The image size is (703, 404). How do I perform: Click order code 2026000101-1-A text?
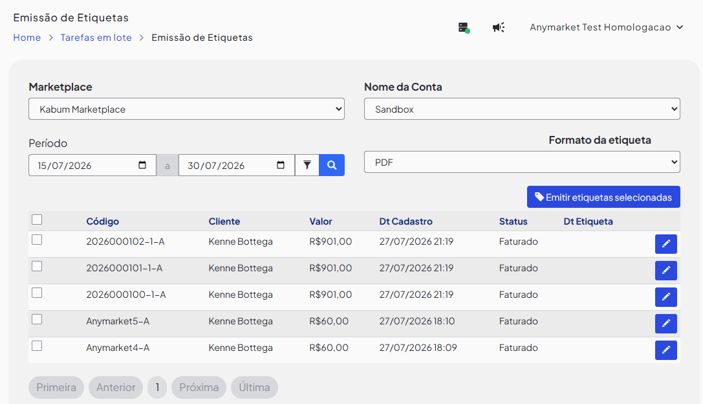pos(124,268)
